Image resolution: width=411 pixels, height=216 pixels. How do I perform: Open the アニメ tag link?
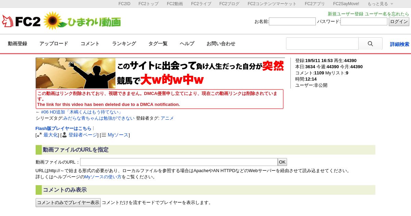(x=167, y=118)
